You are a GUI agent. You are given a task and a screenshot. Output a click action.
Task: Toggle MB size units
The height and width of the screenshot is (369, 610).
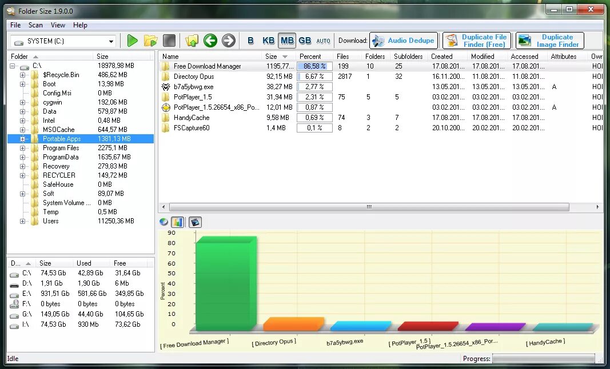coord(287,41)
